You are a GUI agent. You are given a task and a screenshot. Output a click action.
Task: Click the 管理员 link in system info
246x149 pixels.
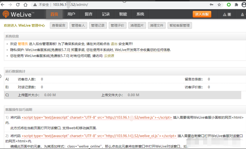tap(23, 44)
